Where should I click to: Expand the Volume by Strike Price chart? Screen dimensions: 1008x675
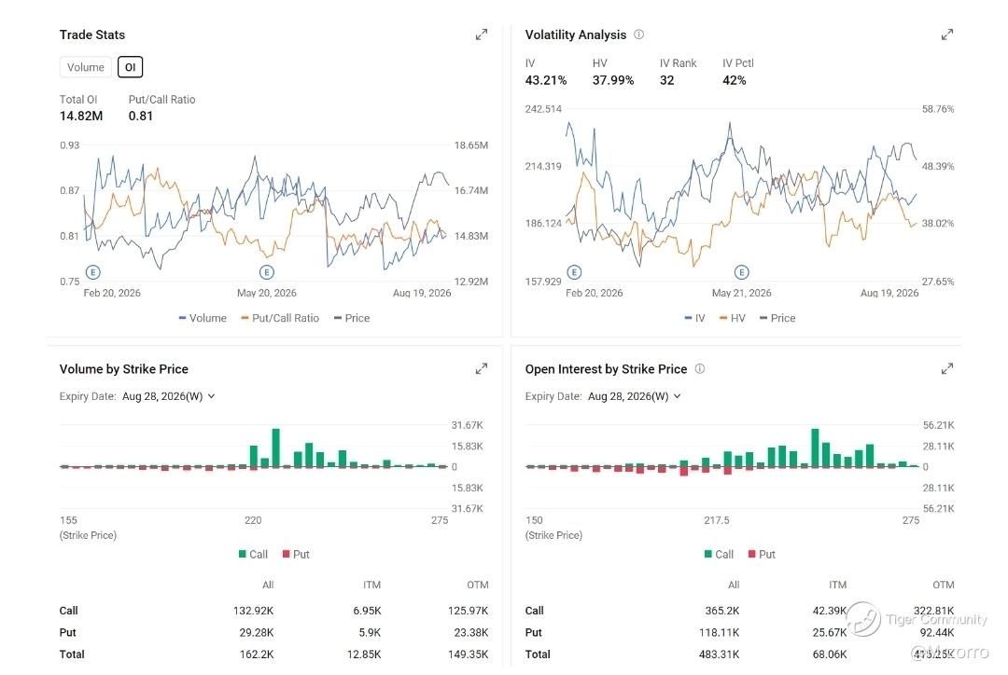(481, 368)
